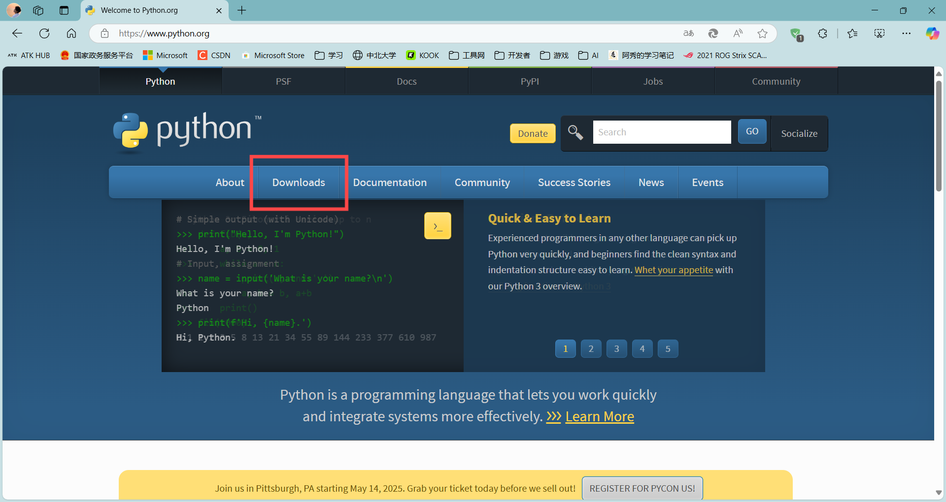Toggle Read aloud for this page
The height and width of the screenshot is (502, 946).
coord(738,33)
